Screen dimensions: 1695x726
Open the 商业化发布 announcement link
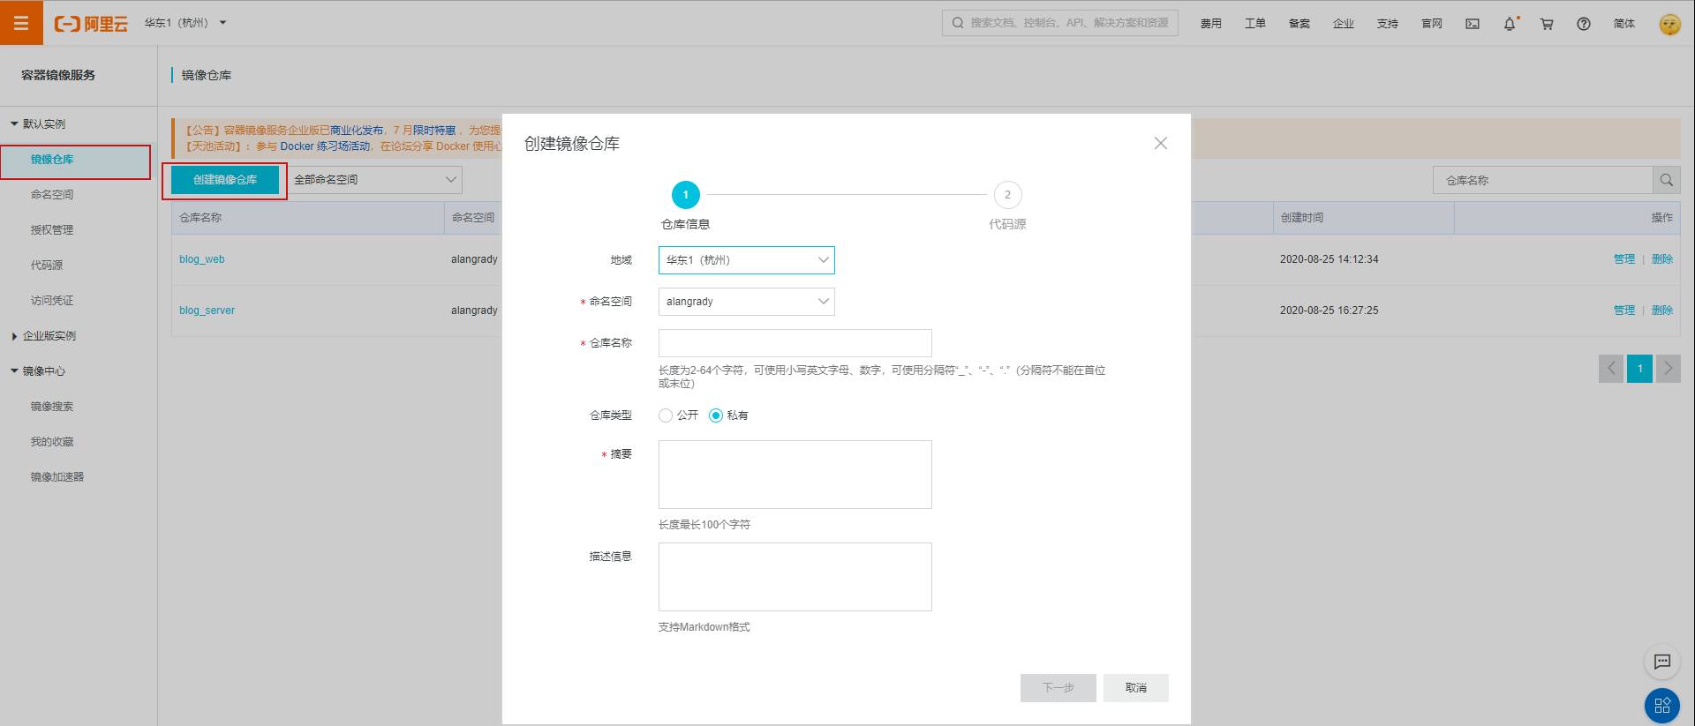(x=357, y=131)
